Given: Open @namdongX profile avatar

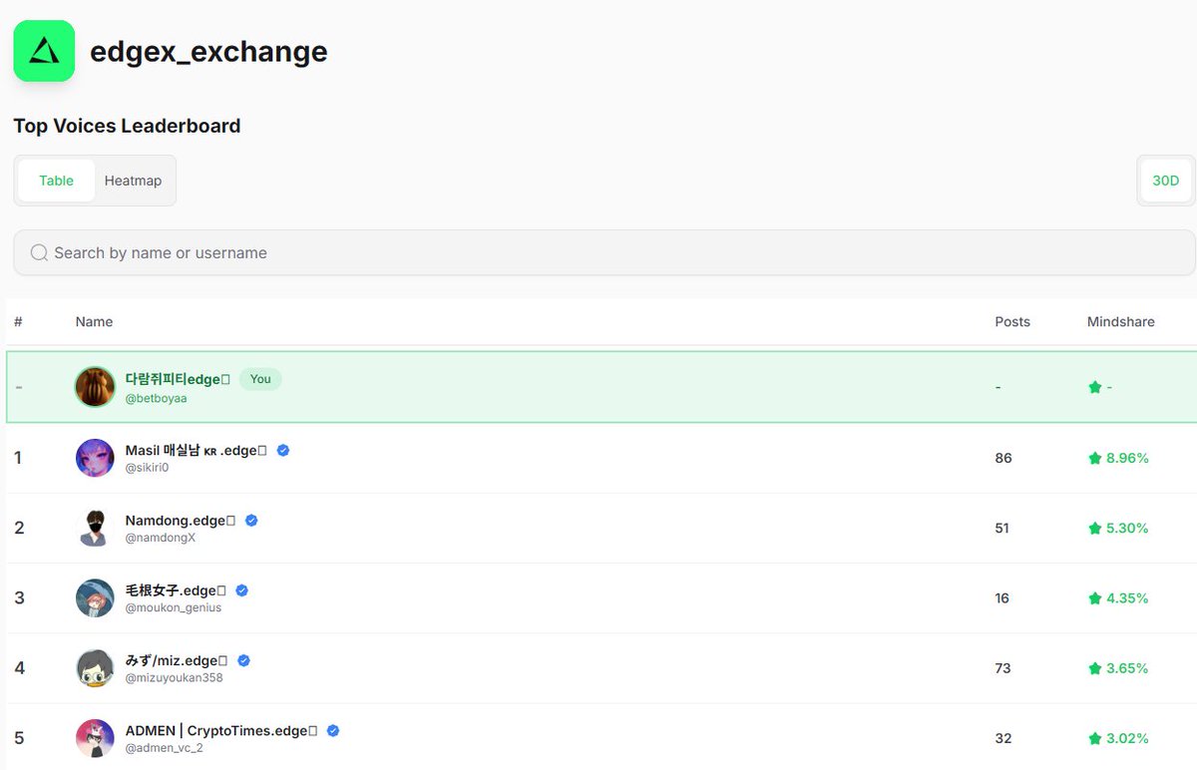Looking at the screenshot, I should [95, 528].
